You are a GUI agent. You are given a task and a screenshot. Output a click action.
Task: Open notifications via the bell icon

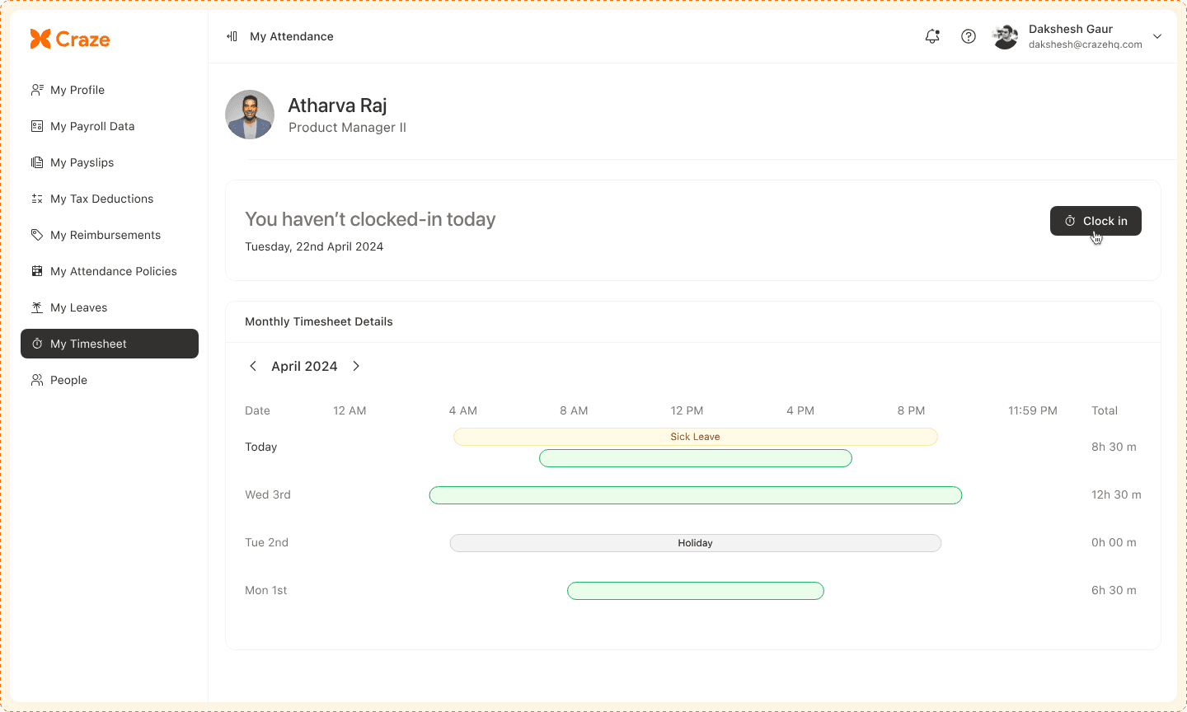coord(932,36)
